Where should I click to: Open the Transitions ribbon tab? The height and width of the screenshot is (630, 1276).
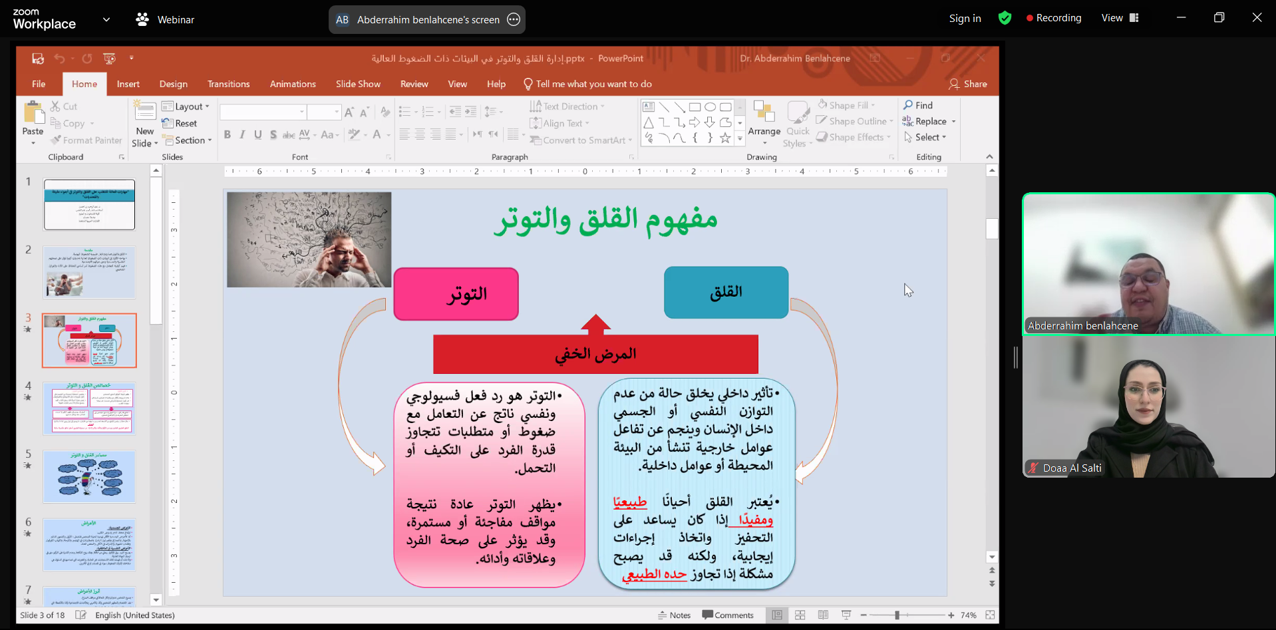(x=228, y=84)
